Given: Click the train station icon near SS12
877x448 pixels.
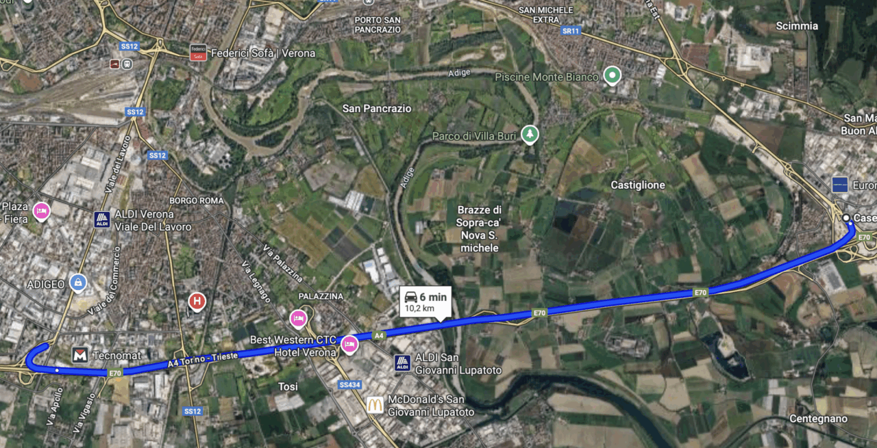Looking at the screenshot, I should pyautogui.click(x=127, y=63).
